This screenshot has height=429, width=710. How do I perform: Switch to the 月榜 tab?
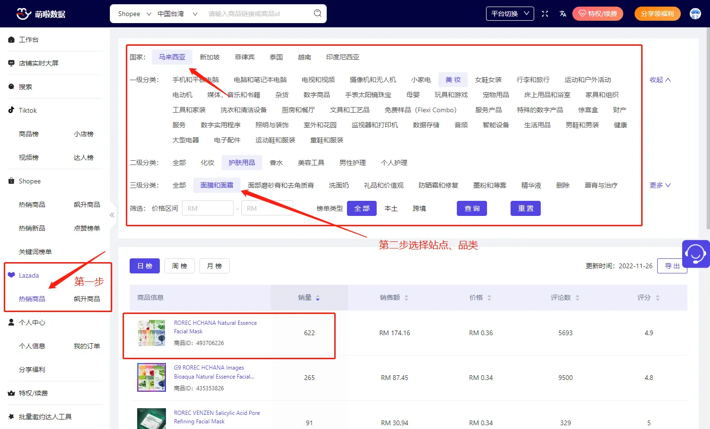[215, 266]
